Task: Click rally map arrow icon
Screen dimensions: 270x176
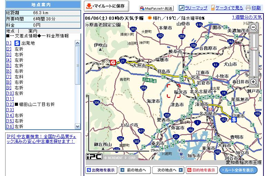Action: (182, 8)
